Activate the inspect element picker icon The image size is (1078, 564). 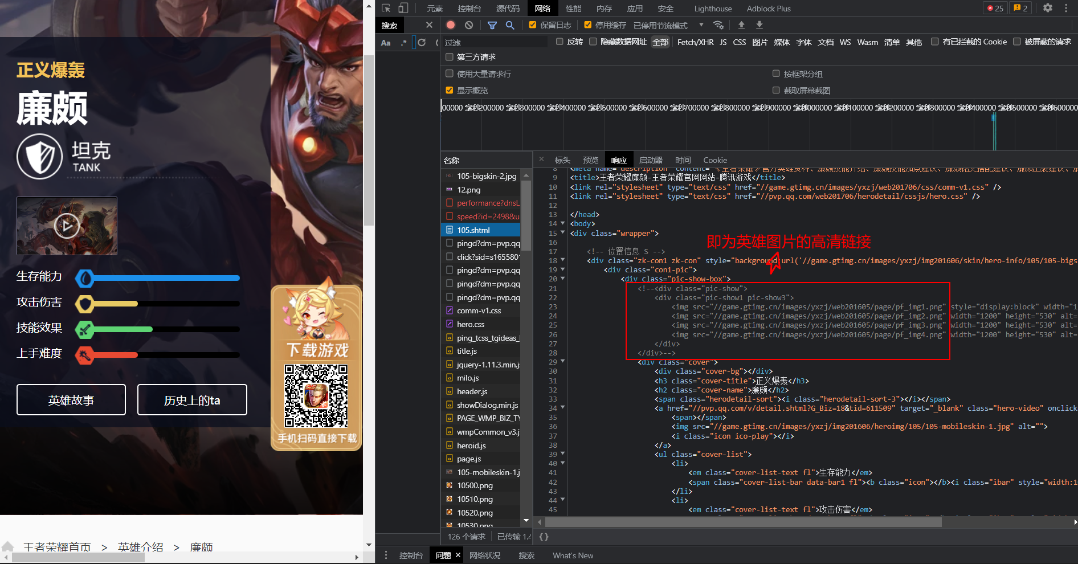[x=386, y=8]
